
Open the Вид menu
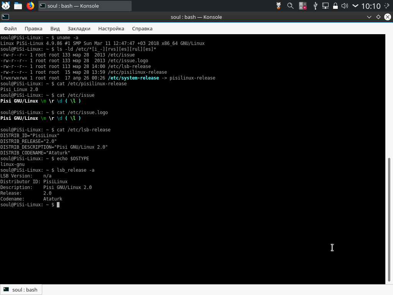click(55, 28)
